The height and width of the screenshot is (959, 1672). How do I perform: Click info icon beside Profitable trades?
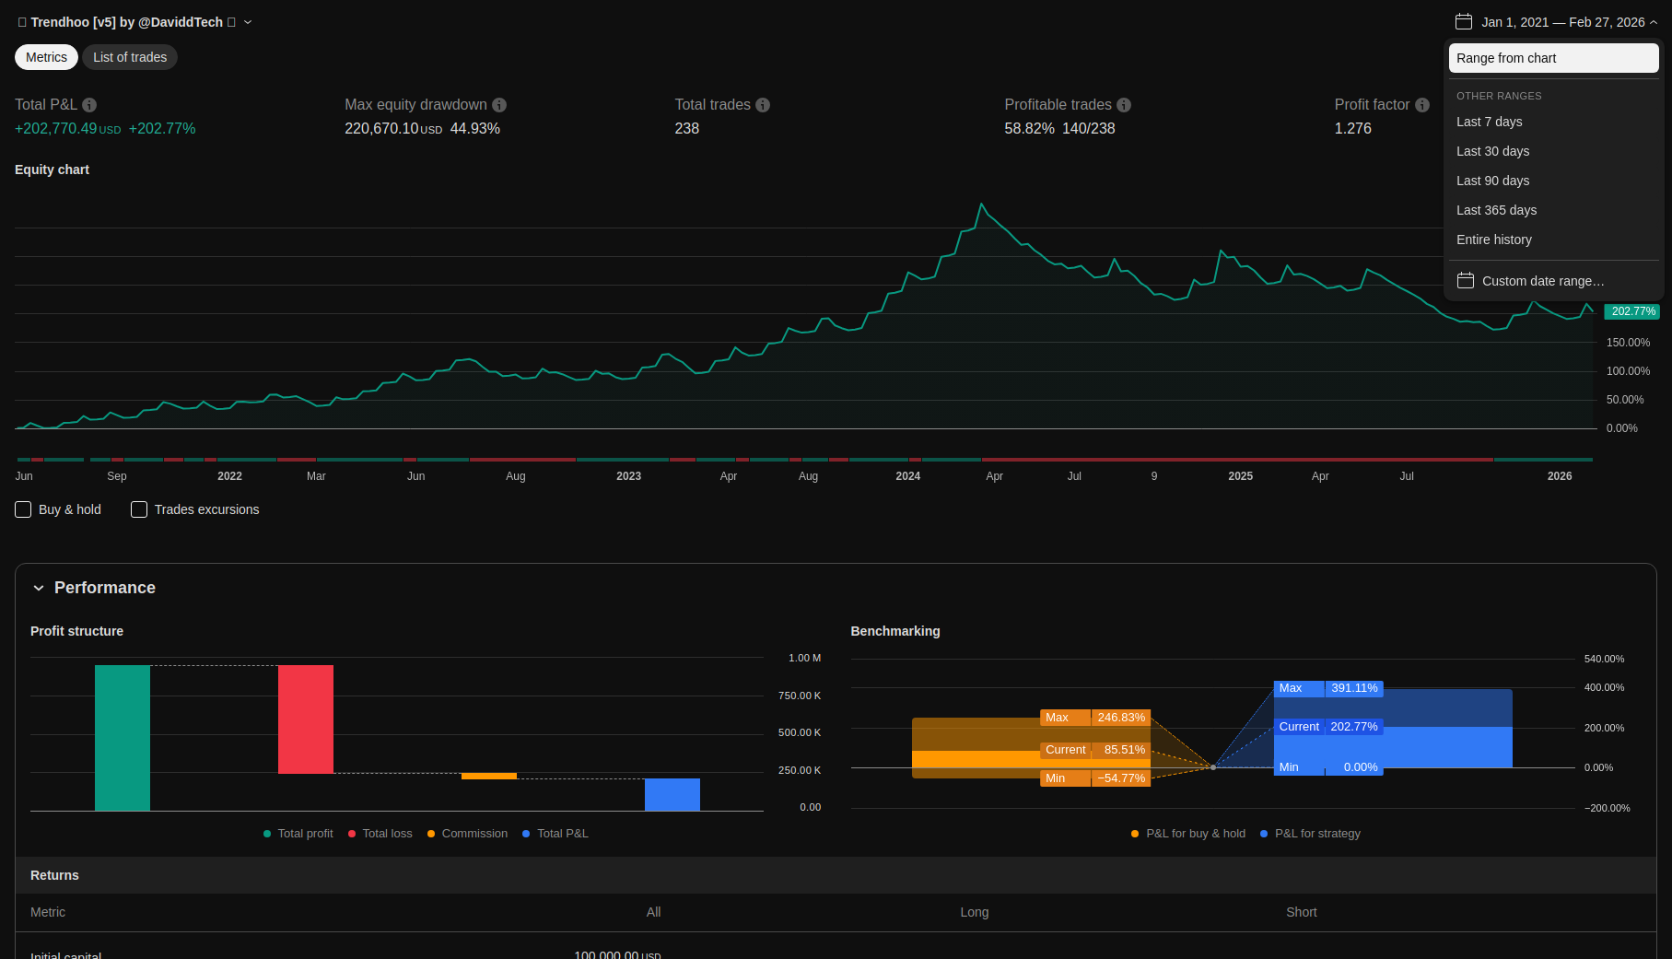1124,105
